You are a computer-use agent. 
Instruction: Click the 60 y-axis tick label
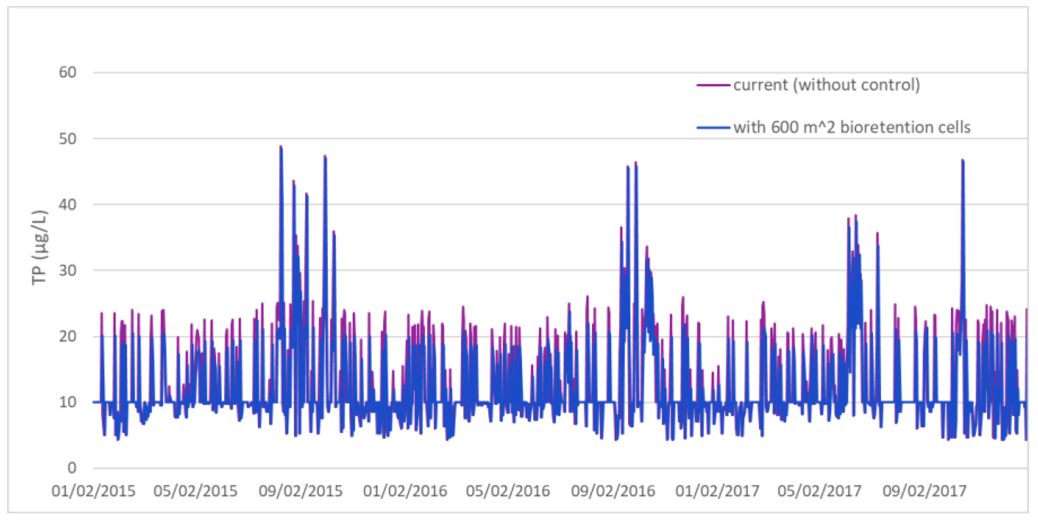[x=67, y=72]
